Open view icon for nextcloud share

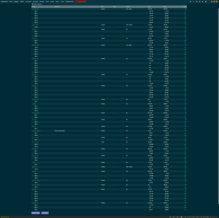185,142
